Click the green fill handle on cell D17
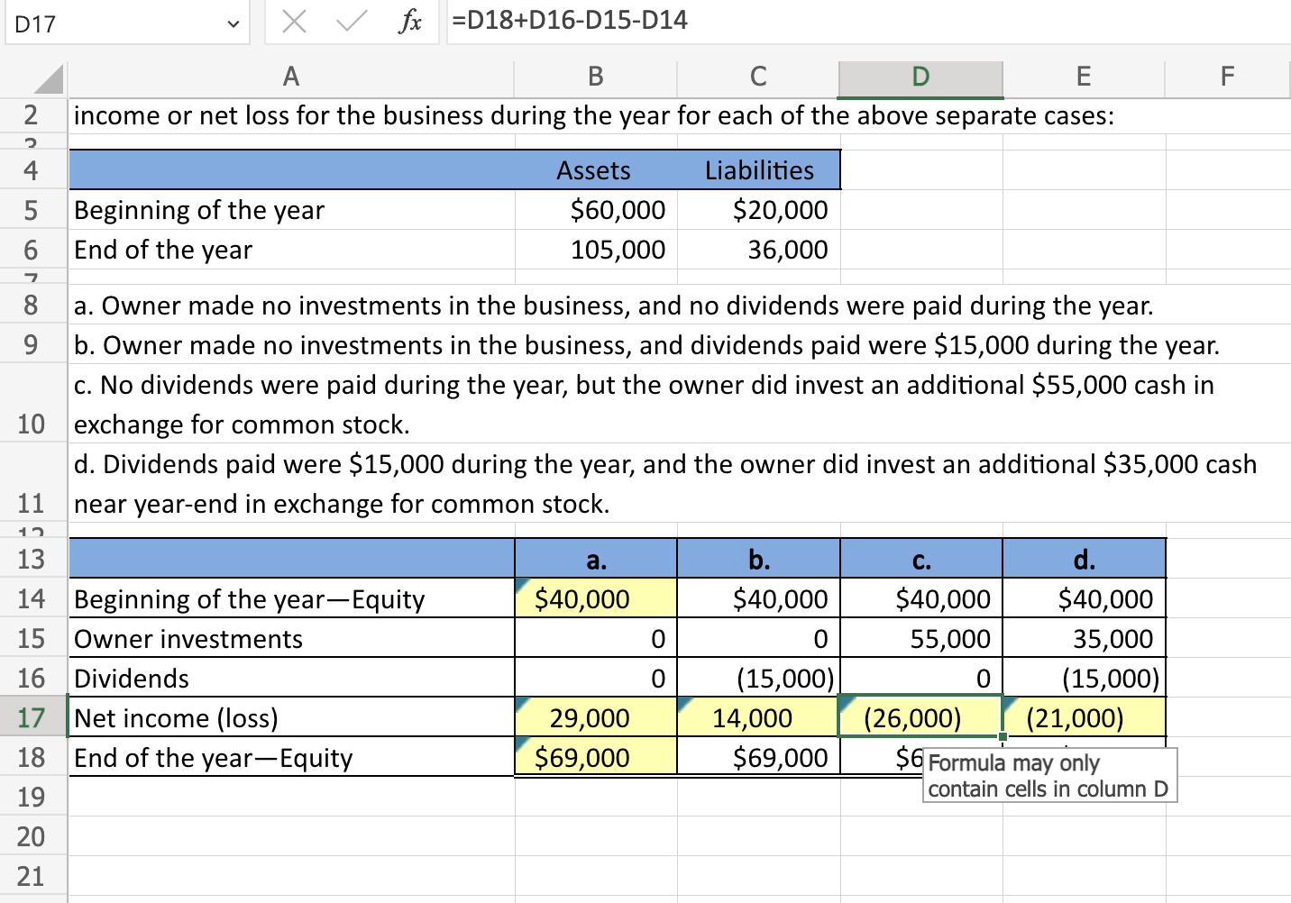 (x=1002, y=737)
